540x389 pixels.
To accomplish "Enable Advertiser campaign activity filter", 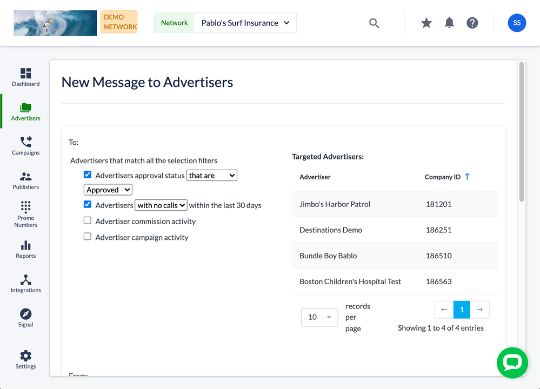I will (88, 237).
